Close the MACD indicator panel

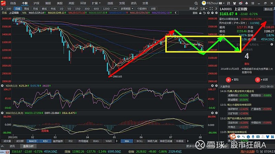pos(212,113)
